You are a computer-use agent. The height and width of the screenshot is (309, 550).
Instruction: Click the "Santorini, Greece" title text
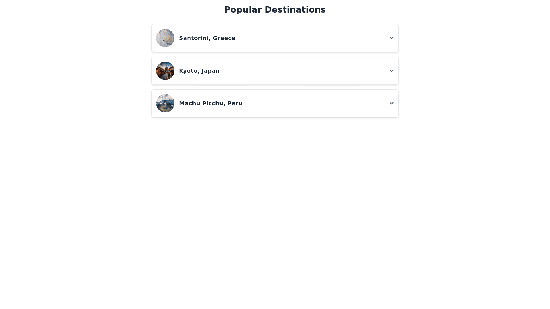tap(207, 38)
